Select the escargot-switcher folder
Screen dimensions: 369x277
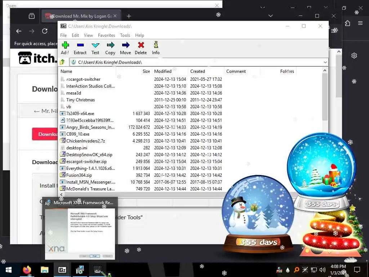coord(83,79)
